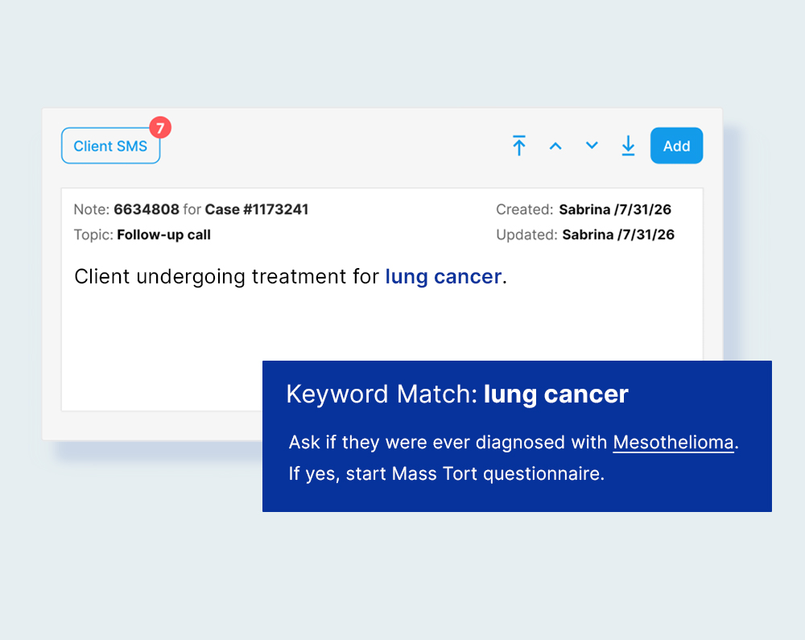Click the red 7 notification badge
Image resolution: width=805 pixels, height=640 pixels.
point(160,127)
